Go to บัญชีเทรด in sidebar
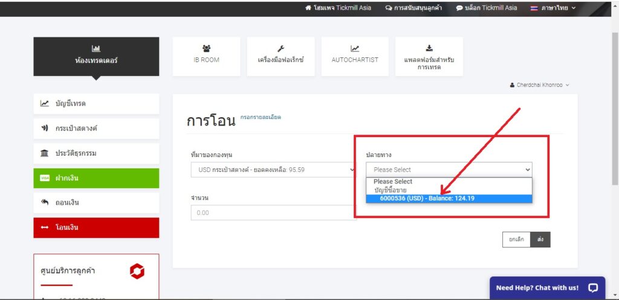Screen dimensions: 619x300 pyautogui.click(x=96, y=104)
